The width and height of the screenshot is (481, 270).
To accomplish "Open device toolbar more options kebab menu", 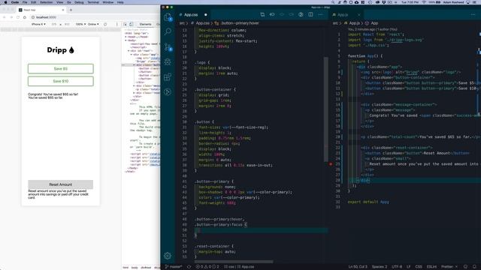I will pos(117,24).
